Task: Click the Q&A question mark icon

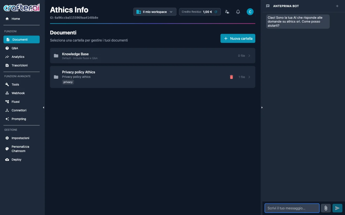Action: click(7, 48)
